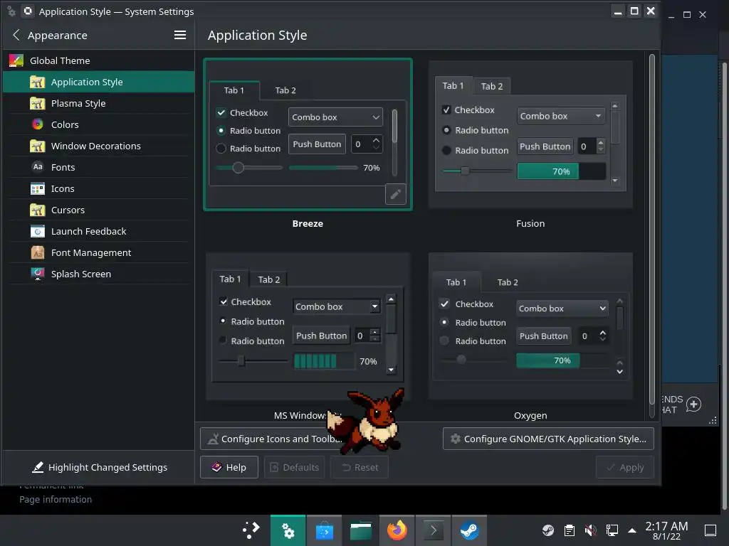This screenshot has width=729, height=546.
Task: Select unselected radio button in Breeze preview
Action: pyautogui.click(x=221, y=149)
